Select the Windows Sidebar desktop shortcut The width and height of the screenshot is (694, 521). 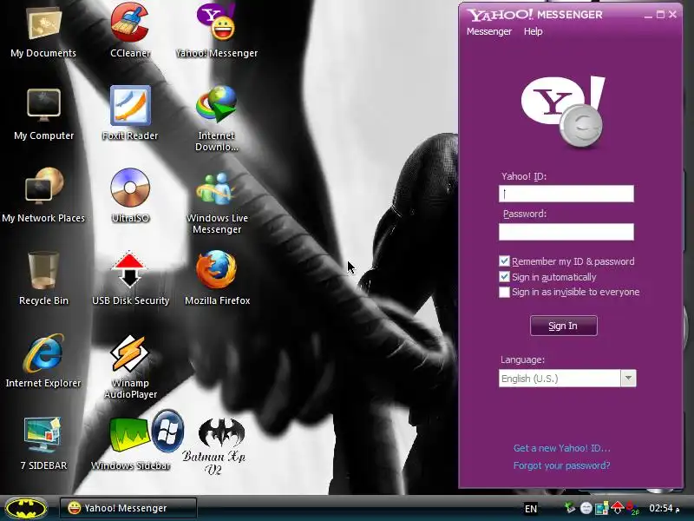[x=130, y=444]
